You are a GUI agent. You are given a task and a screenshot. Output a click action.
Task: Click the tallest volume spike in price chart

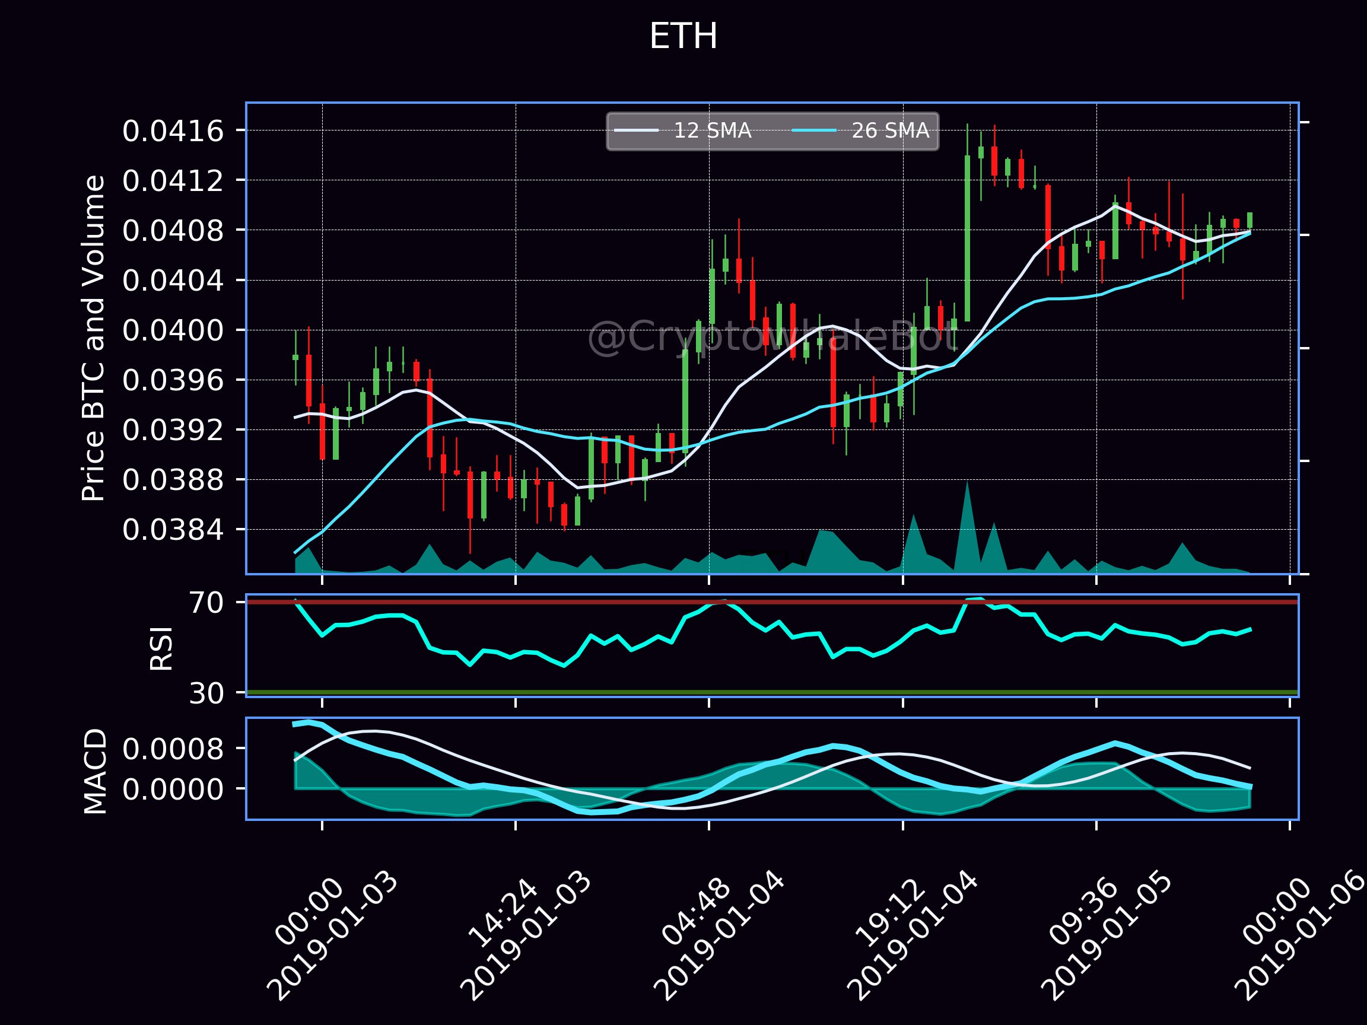click(967, 529)
